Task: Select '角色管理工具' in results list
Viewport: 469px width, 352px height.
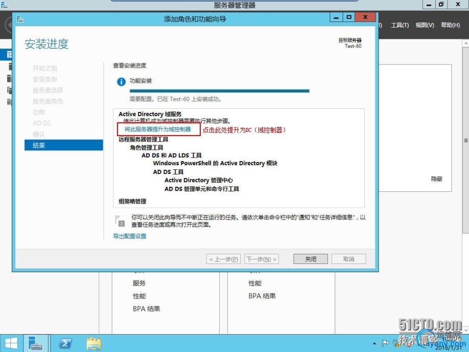Action: pyautogui.click(x=147, y=147)
